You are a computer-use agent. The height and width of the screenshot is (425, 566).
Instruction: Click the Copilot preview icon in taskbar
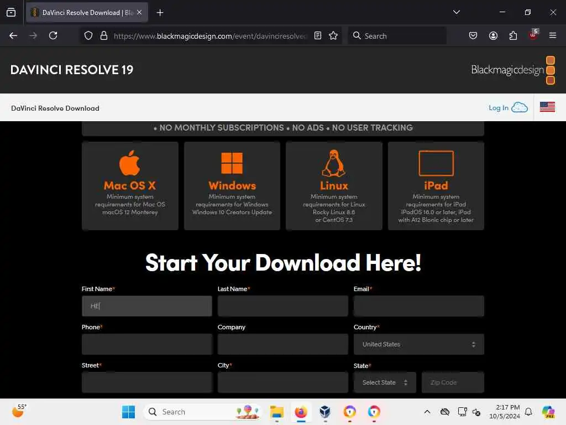[549, 412]
